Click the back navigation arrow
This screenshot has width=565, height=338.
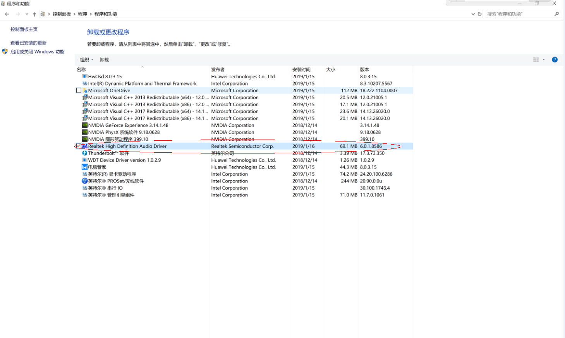coord(7,14)
